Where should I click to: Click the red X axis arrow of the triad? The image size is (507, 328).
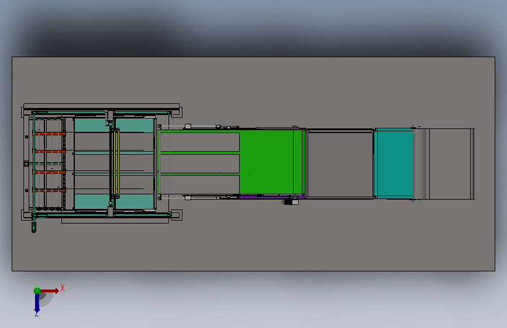coord(50,291)
